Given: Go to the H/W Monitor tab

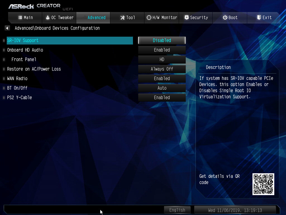Looking at the screenshot, I should click(x=162, y=17).
